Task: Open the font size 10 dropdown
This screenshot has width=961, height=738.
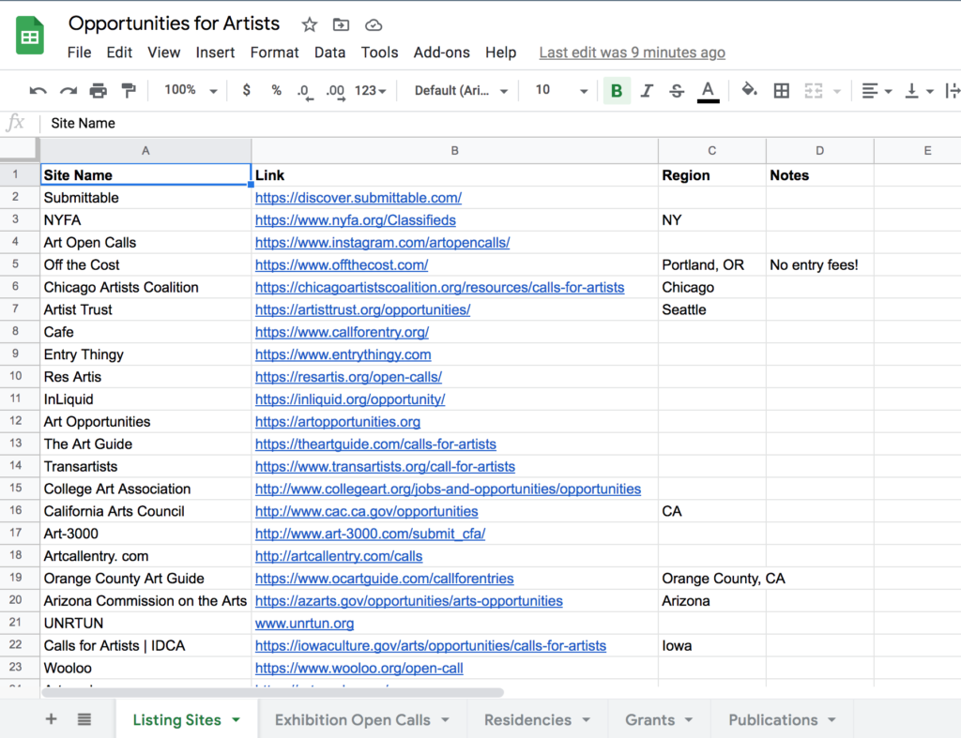Action: (x=561, y=91)
